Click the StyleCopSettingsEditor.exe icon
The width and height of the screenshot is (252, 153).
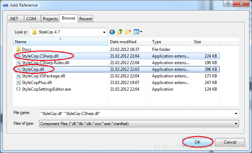tap(18, 89)
